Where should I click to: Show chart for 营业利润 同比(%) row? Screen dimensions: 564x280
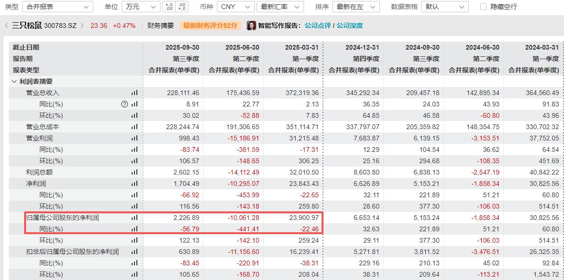(x=134, y=149)
